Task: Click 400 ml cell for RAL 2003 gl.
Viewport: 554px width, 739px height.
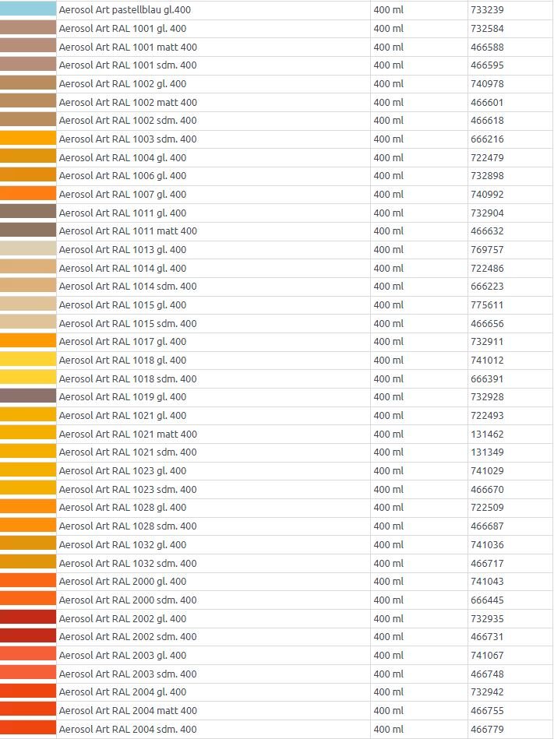Action: (389, 655)
